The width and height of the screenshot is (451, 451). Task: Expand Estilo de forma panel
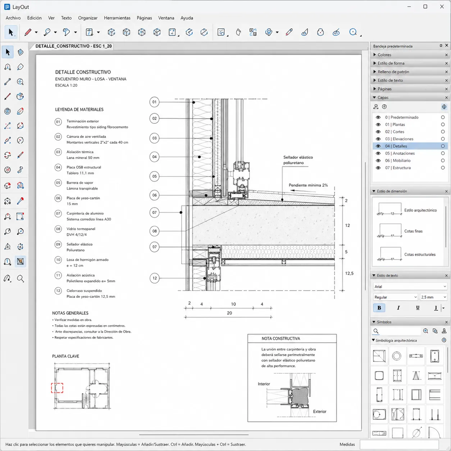[x=375, y=63]
